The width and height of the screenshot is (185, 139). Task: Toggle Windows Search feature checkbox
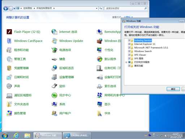click(x=129, y=51)
